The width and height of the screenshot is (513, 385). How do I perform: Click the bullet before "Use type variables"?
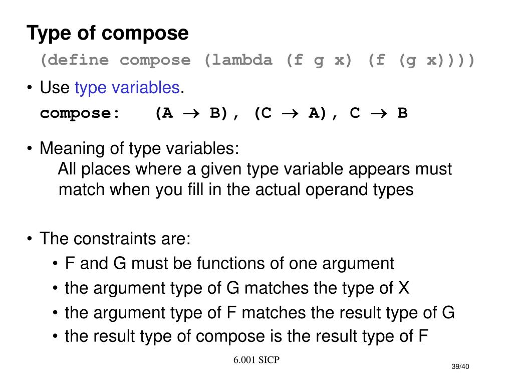point(30,88)
